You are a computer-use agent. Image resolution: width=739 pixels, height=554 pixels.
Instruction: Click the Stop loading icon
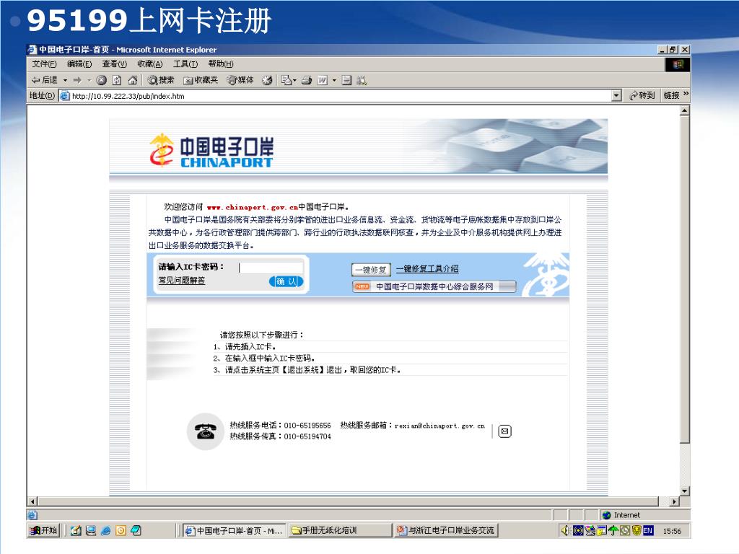pos(101,81)
